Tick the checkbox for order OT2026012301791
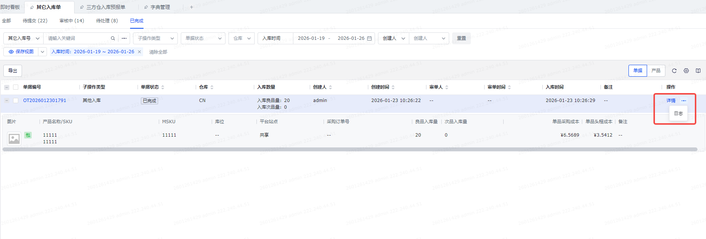 (x=16, y=101)
